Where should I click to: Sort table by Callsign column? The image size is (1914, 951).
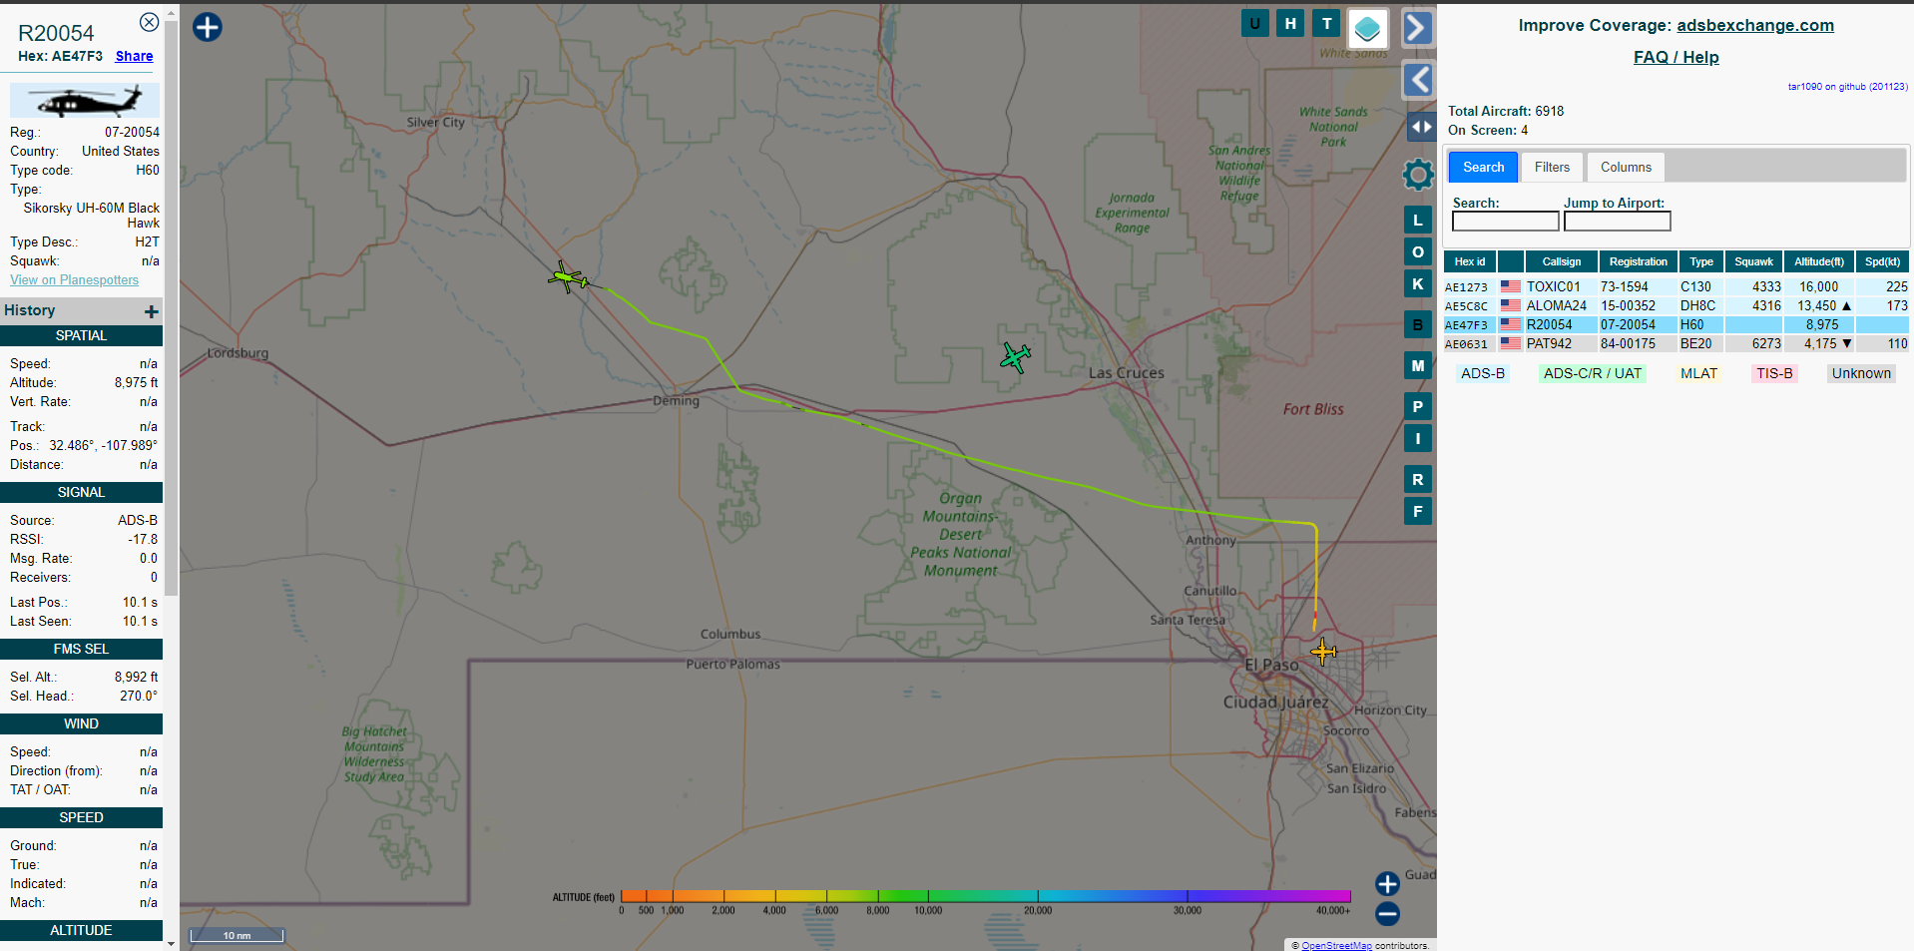[x=1561, y=262]
